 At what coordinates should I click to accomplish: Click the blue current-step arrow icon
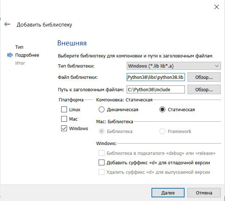coord(10,55)
